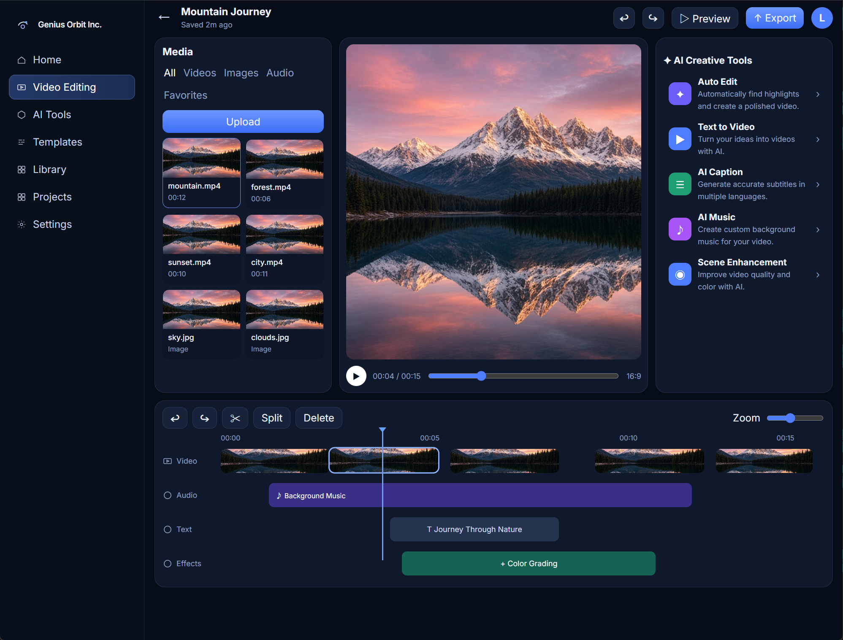The width and height of the screenshot is (843, 640).
Task: Click the playback progress slider
Action: point(523,376)
